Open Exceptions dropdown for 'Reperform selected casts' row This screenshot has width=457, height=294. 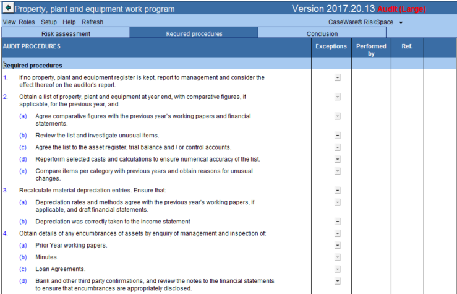click(x=338, y=159)
